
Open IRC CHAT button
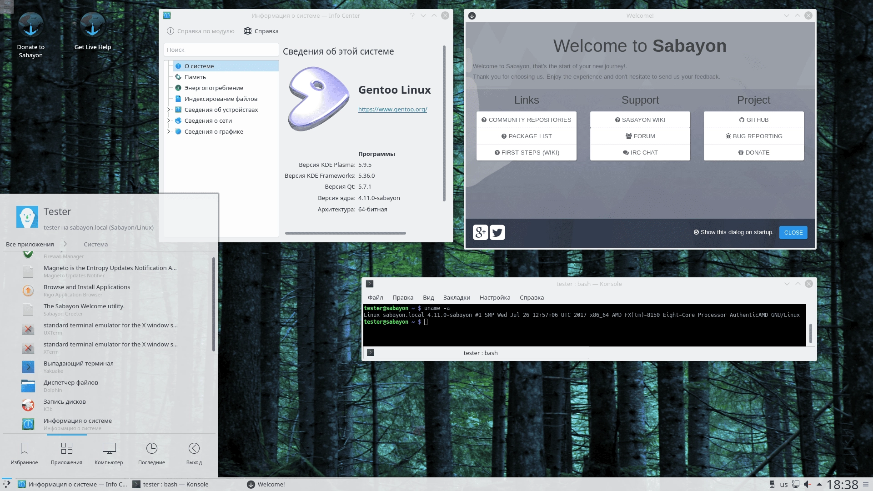(x=640, y=152)
